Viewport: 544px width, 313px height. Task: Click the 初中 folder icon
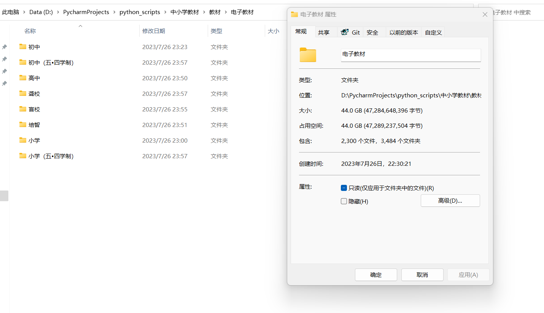(x=23, y=47)
